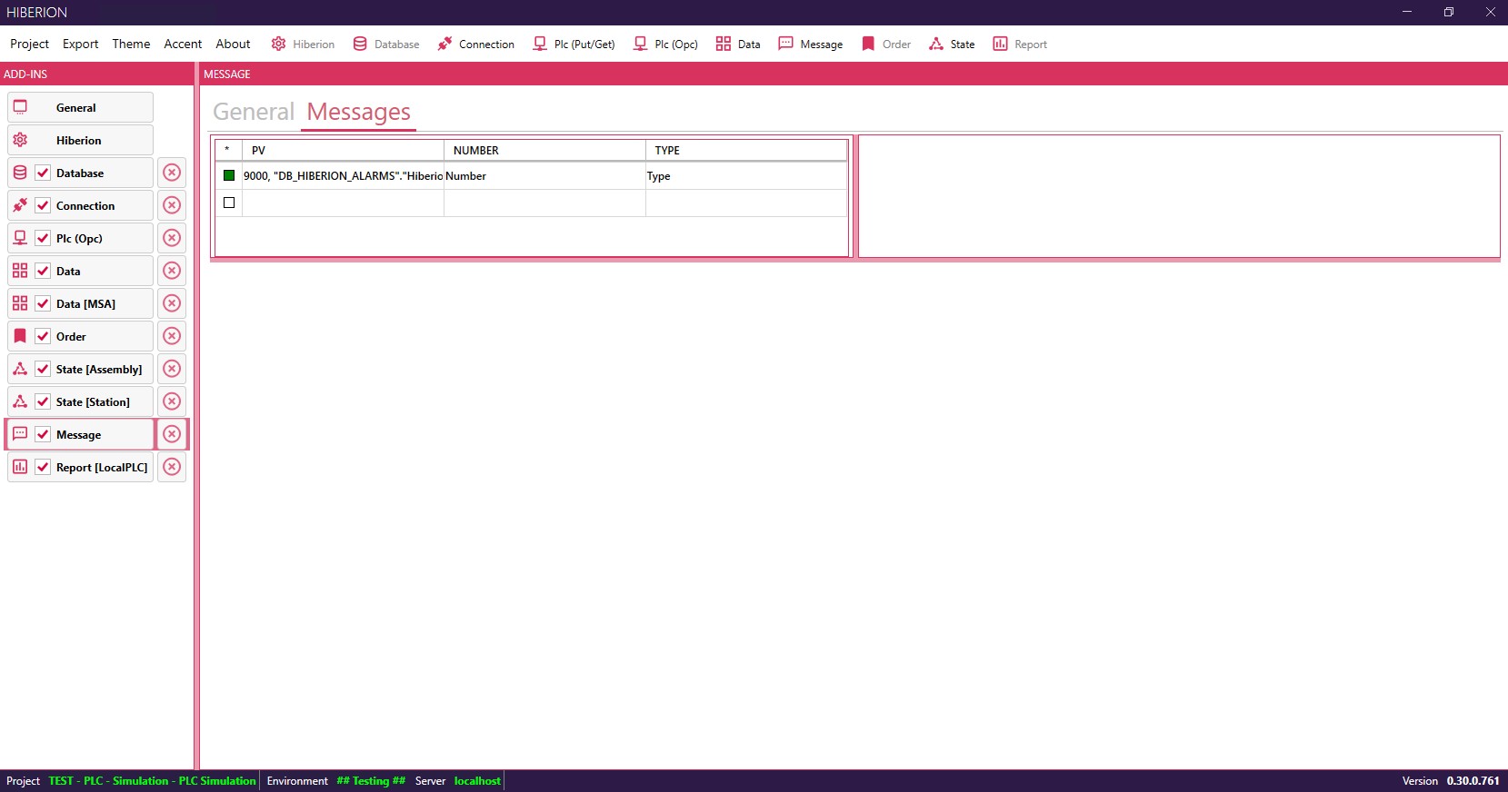This screenshot has width=1508, height=792.
Task: Open Plc (Opc) in the top toolbar
Action: point(666,44)
